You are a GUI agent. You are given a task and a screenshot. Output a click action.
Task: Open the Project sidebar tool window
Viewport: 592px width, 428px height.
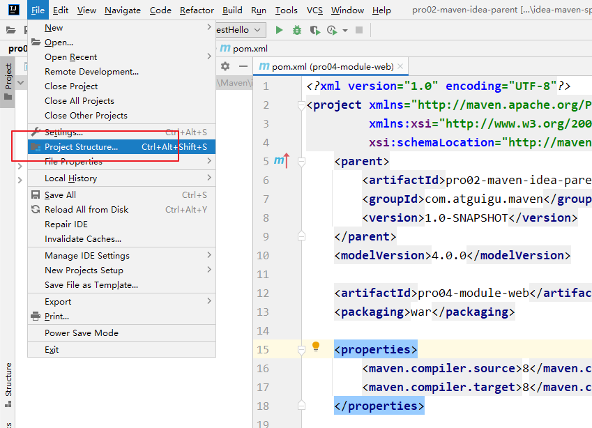(8, 82)
